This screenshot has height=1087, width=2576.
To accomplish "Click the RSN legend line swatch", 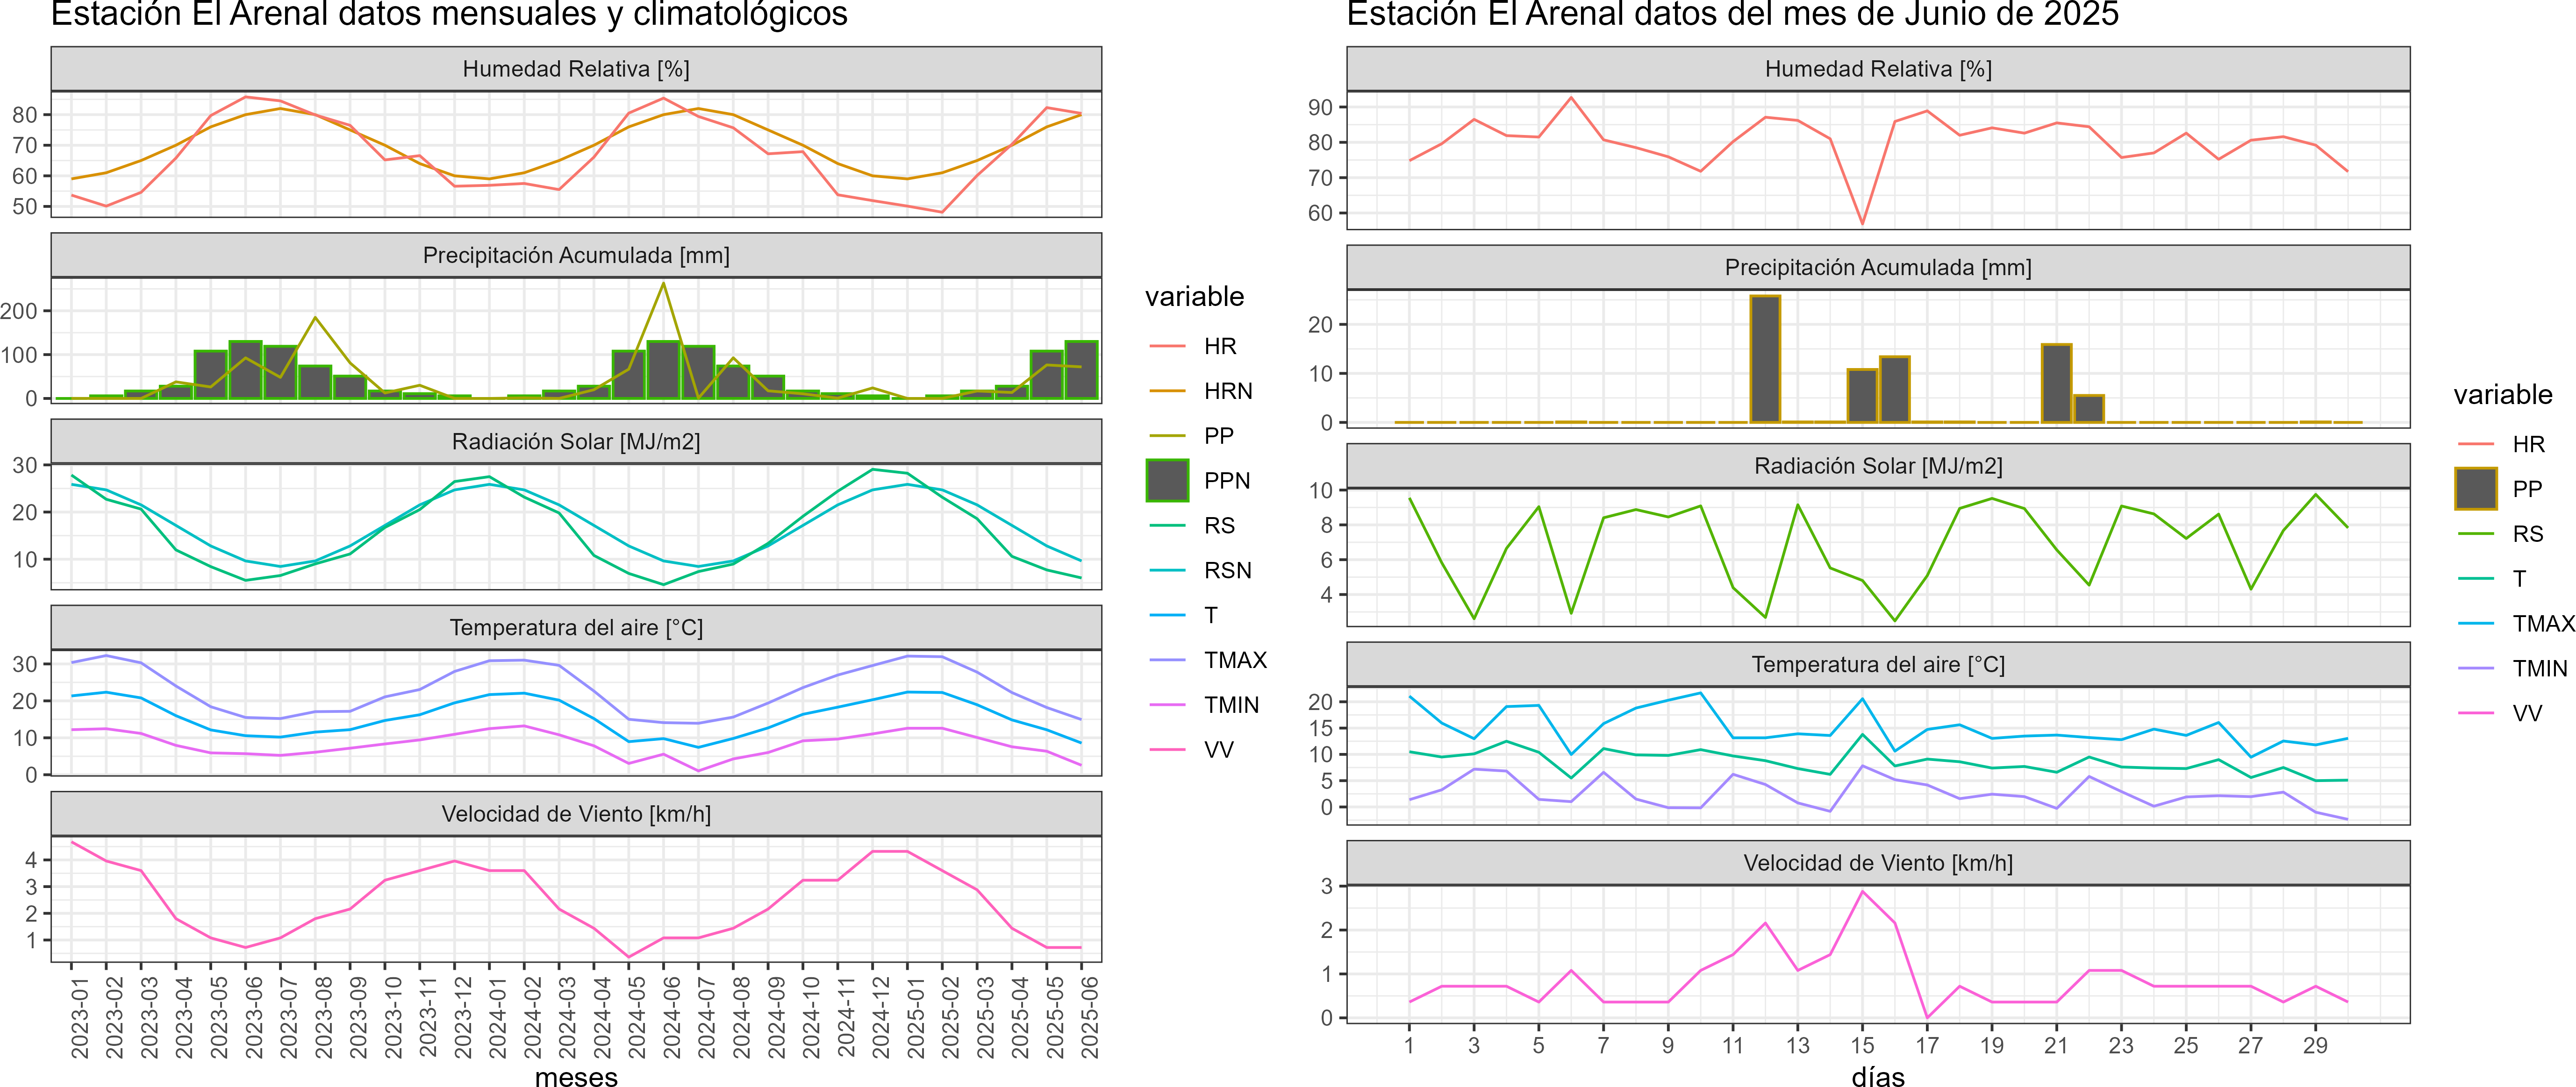I will pos(1167,570).
